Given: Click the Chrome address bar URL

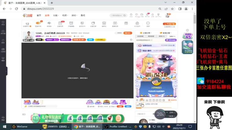Looking at the screenshot, I should (x=40, y=9).
